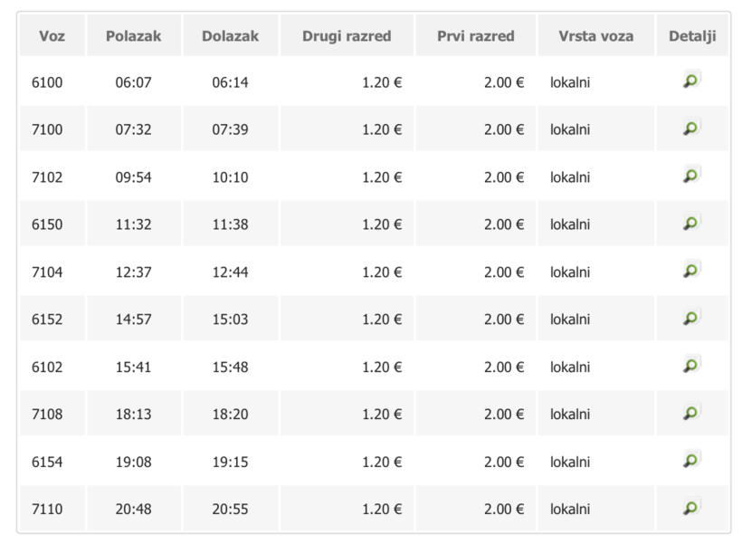This screenshot has height=544, width=742.
Task: Open details for train 6100
Action: tap(691, 81)
